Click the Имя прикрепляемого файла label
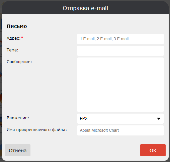Viewport: 170px width, 162px height. 37,130
